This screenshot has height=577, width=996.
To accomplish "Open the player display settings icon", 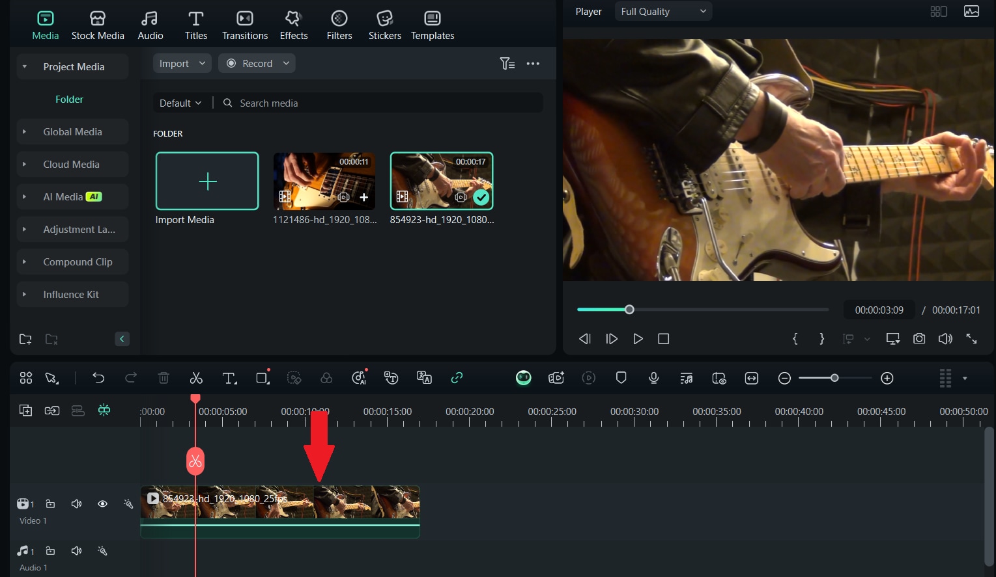I will click(x=893, y=338).
